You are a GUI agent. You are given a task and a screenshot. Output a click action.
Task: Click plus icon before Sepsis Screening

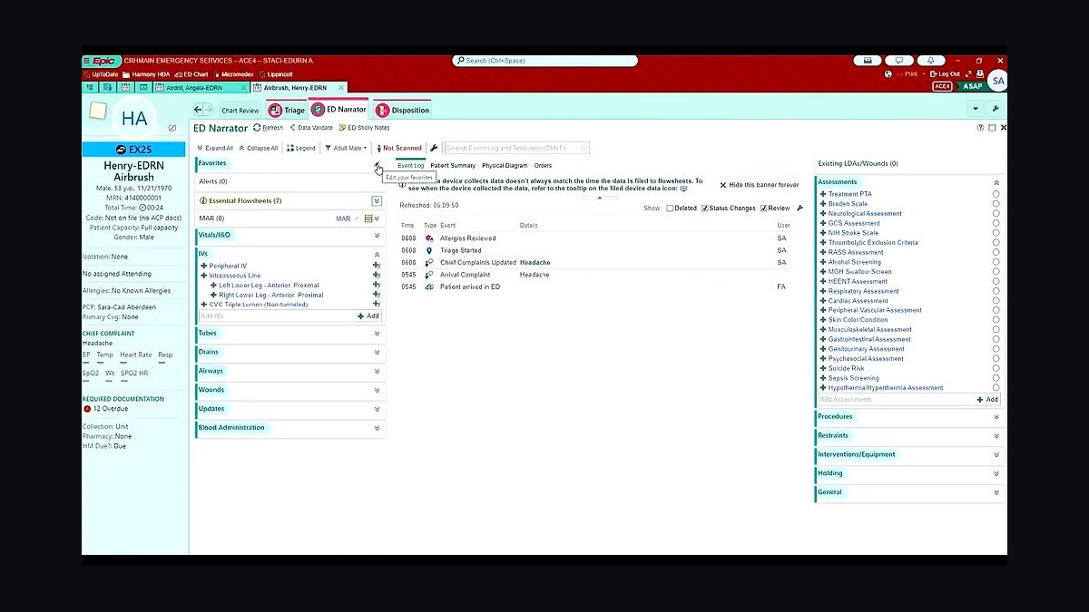pyautogui.click(x=823, y=378)
